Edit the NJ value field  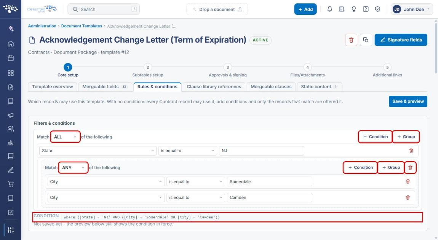pos(261,151)
